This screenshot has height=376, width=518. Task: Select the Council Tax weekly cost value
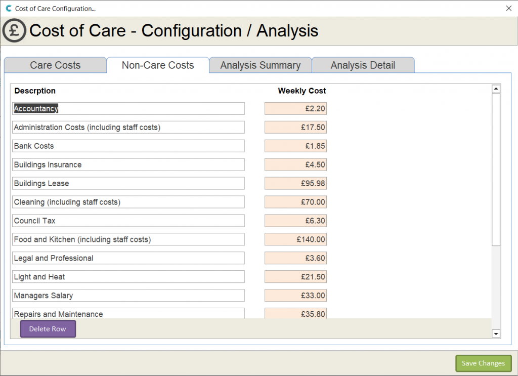click(x=295, y=221)
